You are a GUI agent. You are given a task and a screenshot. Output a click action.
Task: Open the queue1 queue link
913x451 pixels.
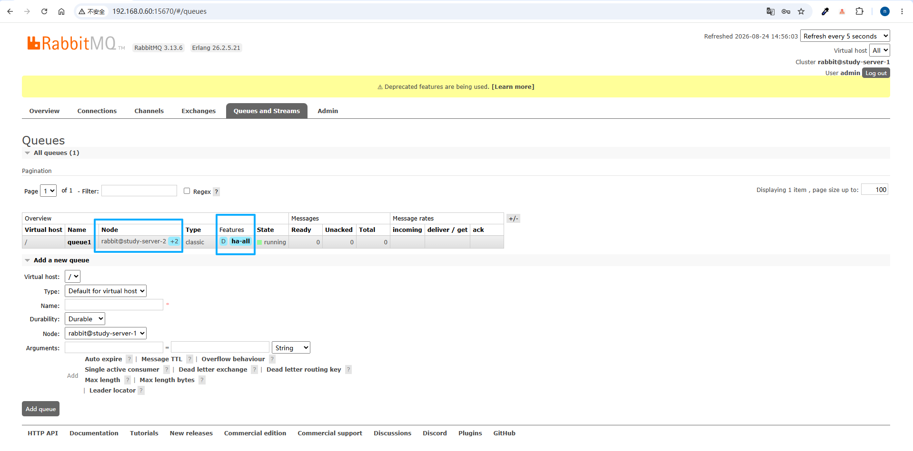tap(79, 242)
